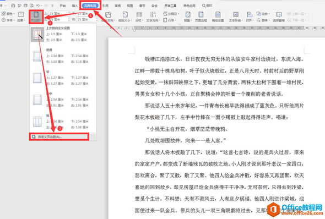Click 自定义页边距(A)... menu item
This screenshot has width=325, height=219.
pos(59,137)
